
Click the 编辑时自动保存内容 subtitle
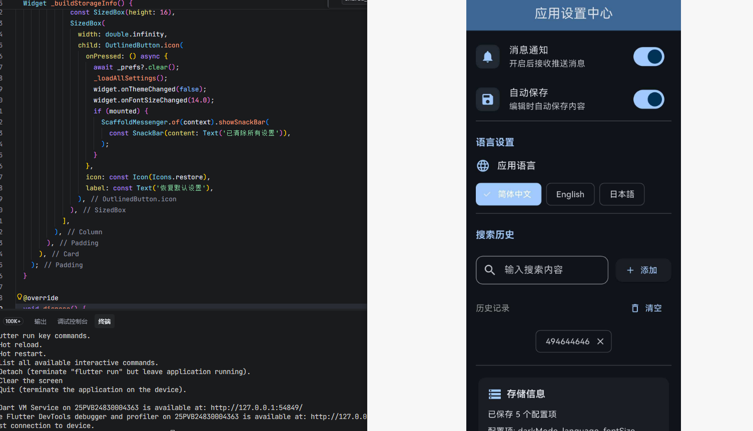tap(547, 106)
